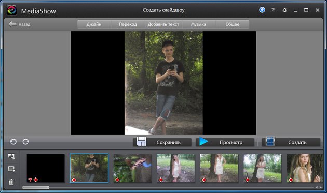
Task: Maximize the MediaShow window
Action: (306, 10)
